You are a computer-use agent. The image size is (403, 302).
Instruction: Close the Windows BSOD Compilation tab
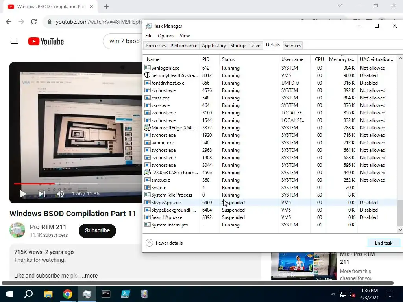pyautogui.click(x=91, y=7)
